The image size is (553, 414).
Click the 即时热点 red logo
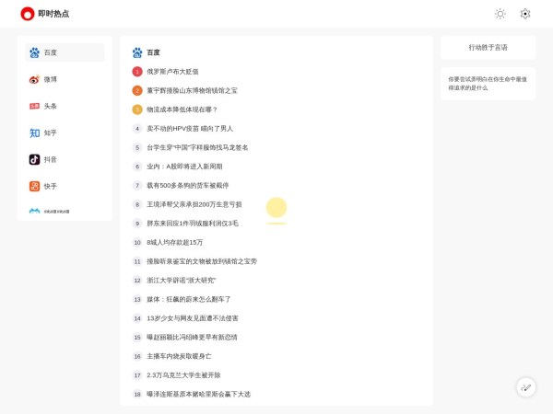pyautogui.click(x=28, y=14)
